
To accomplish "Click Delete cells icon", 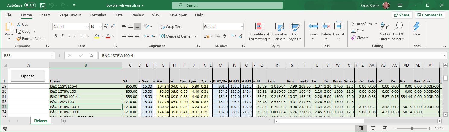I will pyautogui.click(x=326, y=26).
